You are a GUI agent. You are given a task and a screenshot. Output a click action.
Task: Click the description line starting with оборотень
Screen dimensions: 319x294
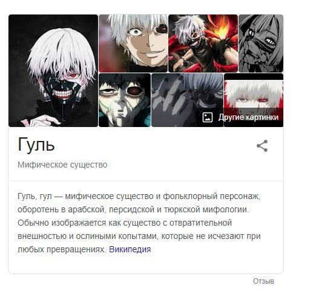(x=133, y=210)
